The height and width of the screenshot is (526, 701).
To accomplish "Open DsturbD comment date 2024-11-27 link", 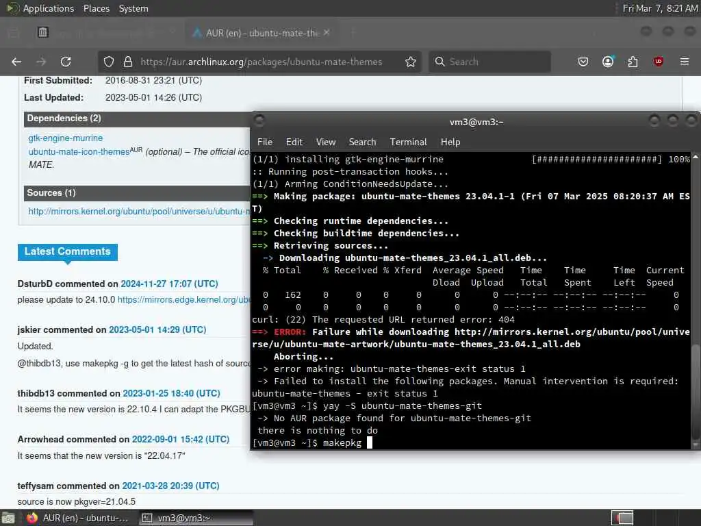I will (169, 284).
